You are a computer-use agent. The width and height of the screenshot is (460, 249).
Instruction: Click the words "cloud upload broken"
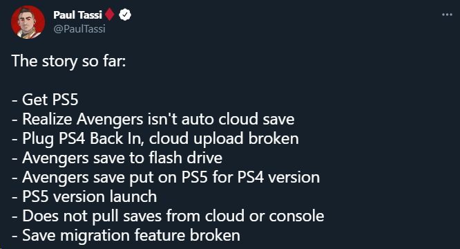point(224,138)
